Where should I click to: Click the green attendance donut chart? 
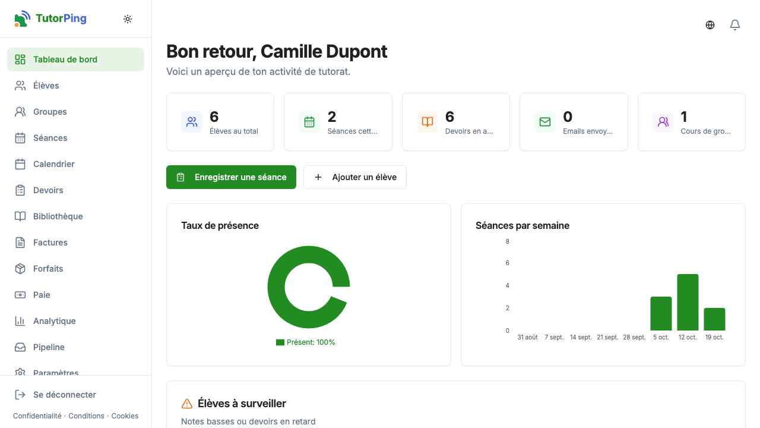(x=276, y=287)
